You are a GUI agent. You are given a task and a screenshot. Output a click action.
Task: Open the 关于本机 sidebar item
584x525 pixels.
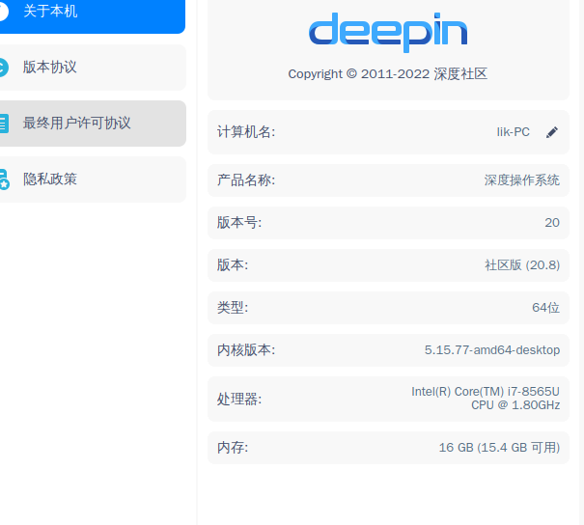tap(93, 16)
